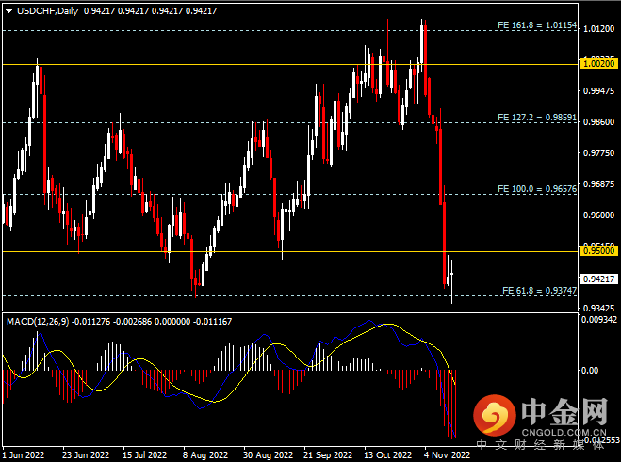Click the 21 Sep 2022 date label

click(x=328, y=454)
